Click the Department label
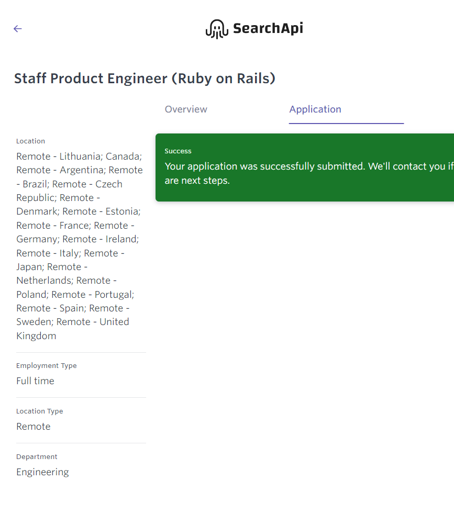 coord(37,457)
